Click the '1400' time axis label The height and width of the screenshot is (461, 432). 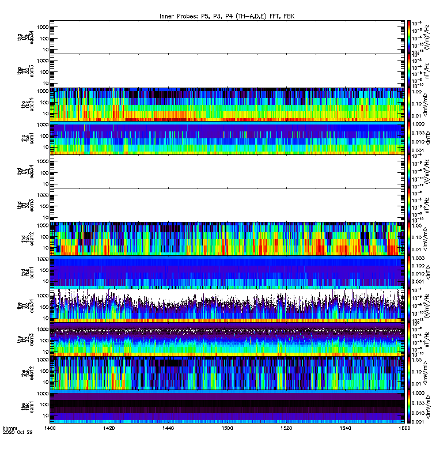50,428
